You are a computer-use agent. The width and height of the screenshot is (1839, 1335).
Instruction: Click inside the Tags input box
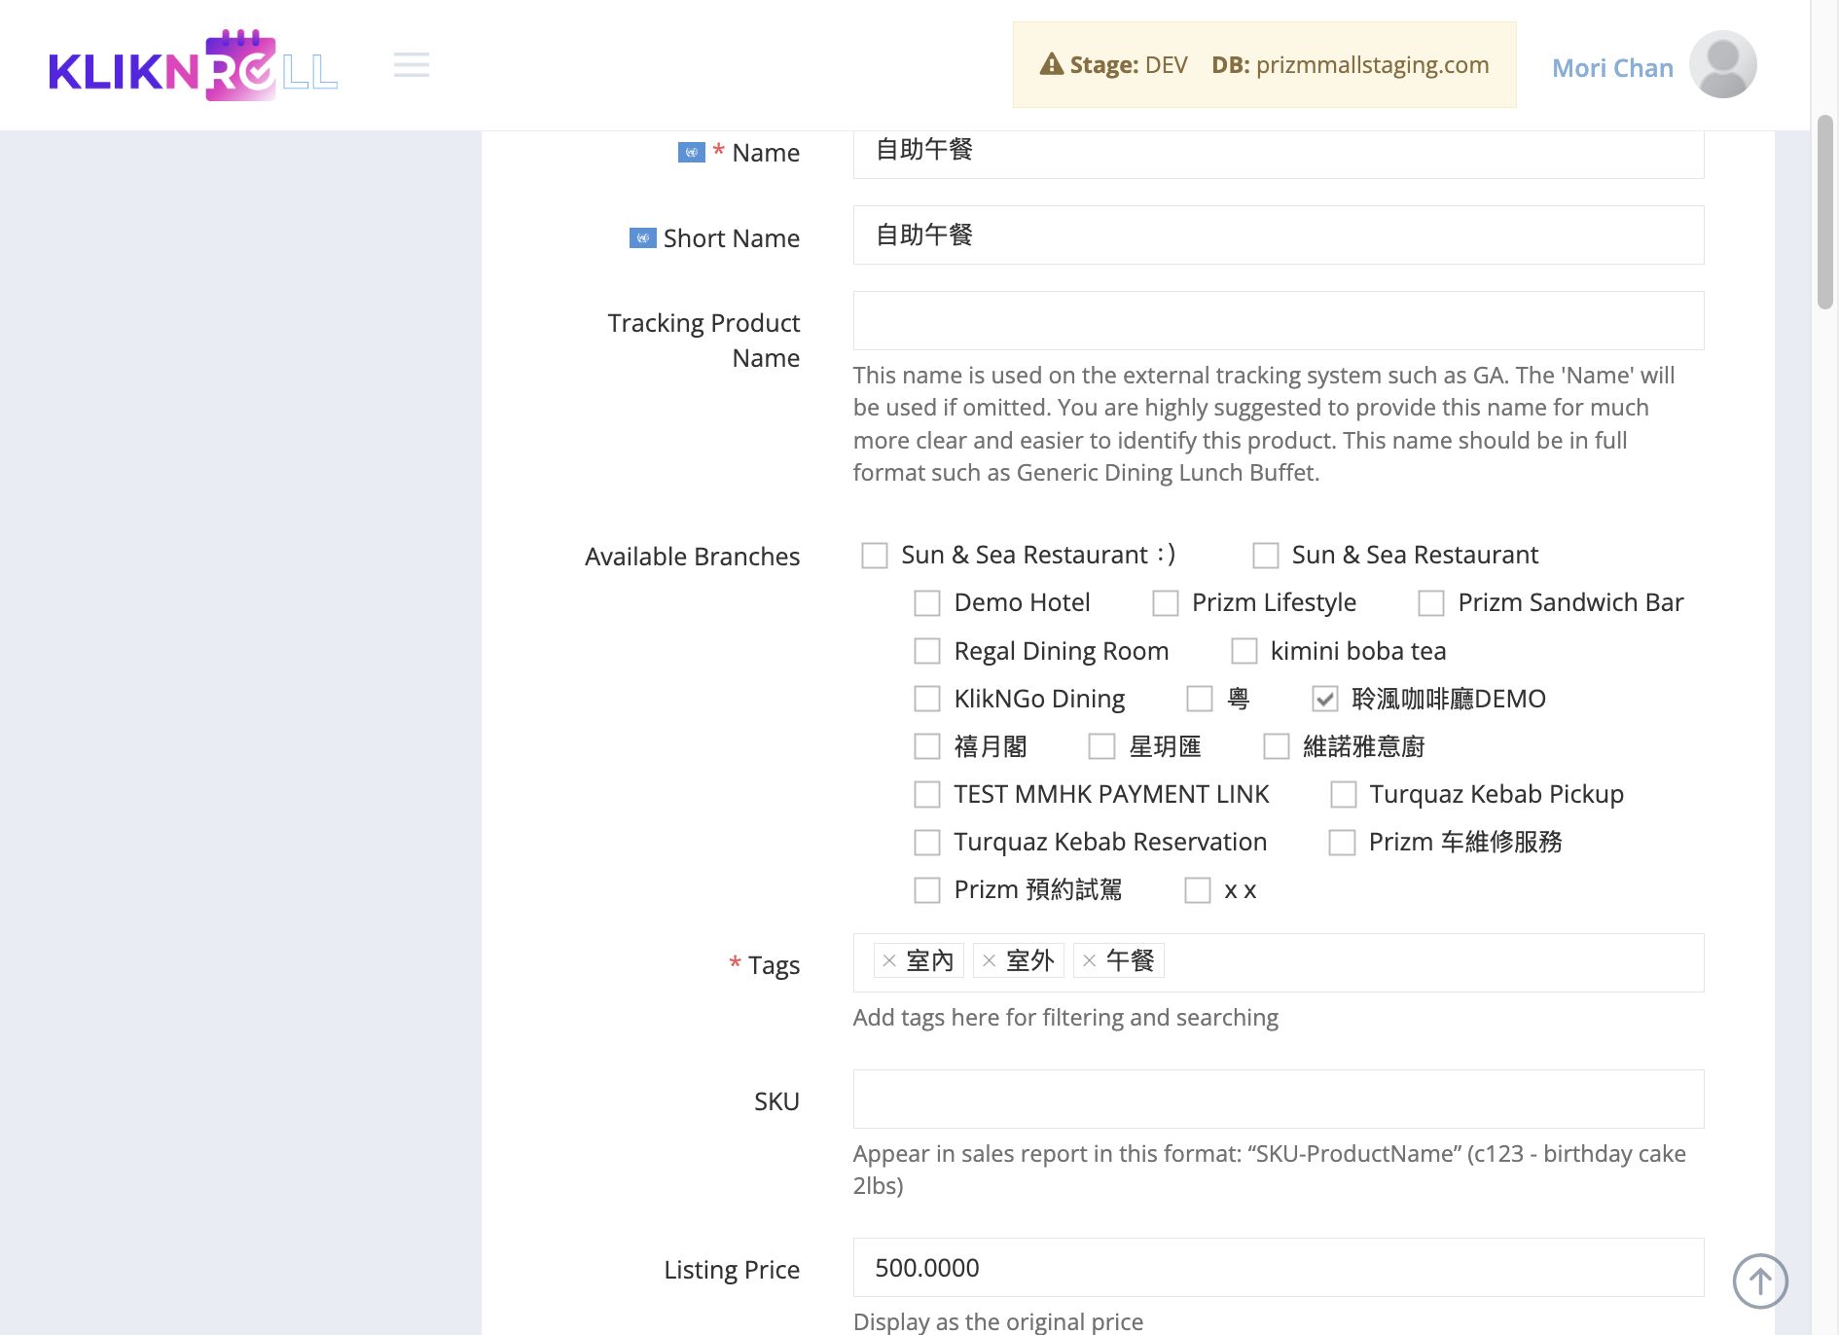(1279, 962)
